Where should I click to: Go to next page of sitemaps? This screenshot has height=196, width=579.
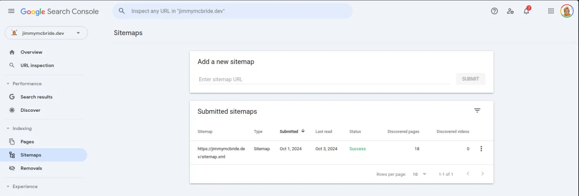pos(483,174)
